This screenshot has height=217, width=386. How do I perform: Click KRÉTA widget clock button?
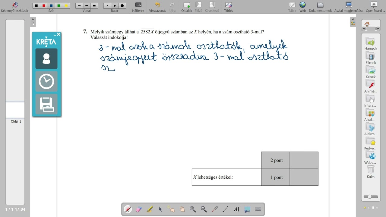click(46, 81)
